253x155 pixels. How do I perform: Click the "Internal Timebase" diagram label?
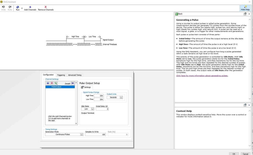pyautogui.click(x=110, y=44)
